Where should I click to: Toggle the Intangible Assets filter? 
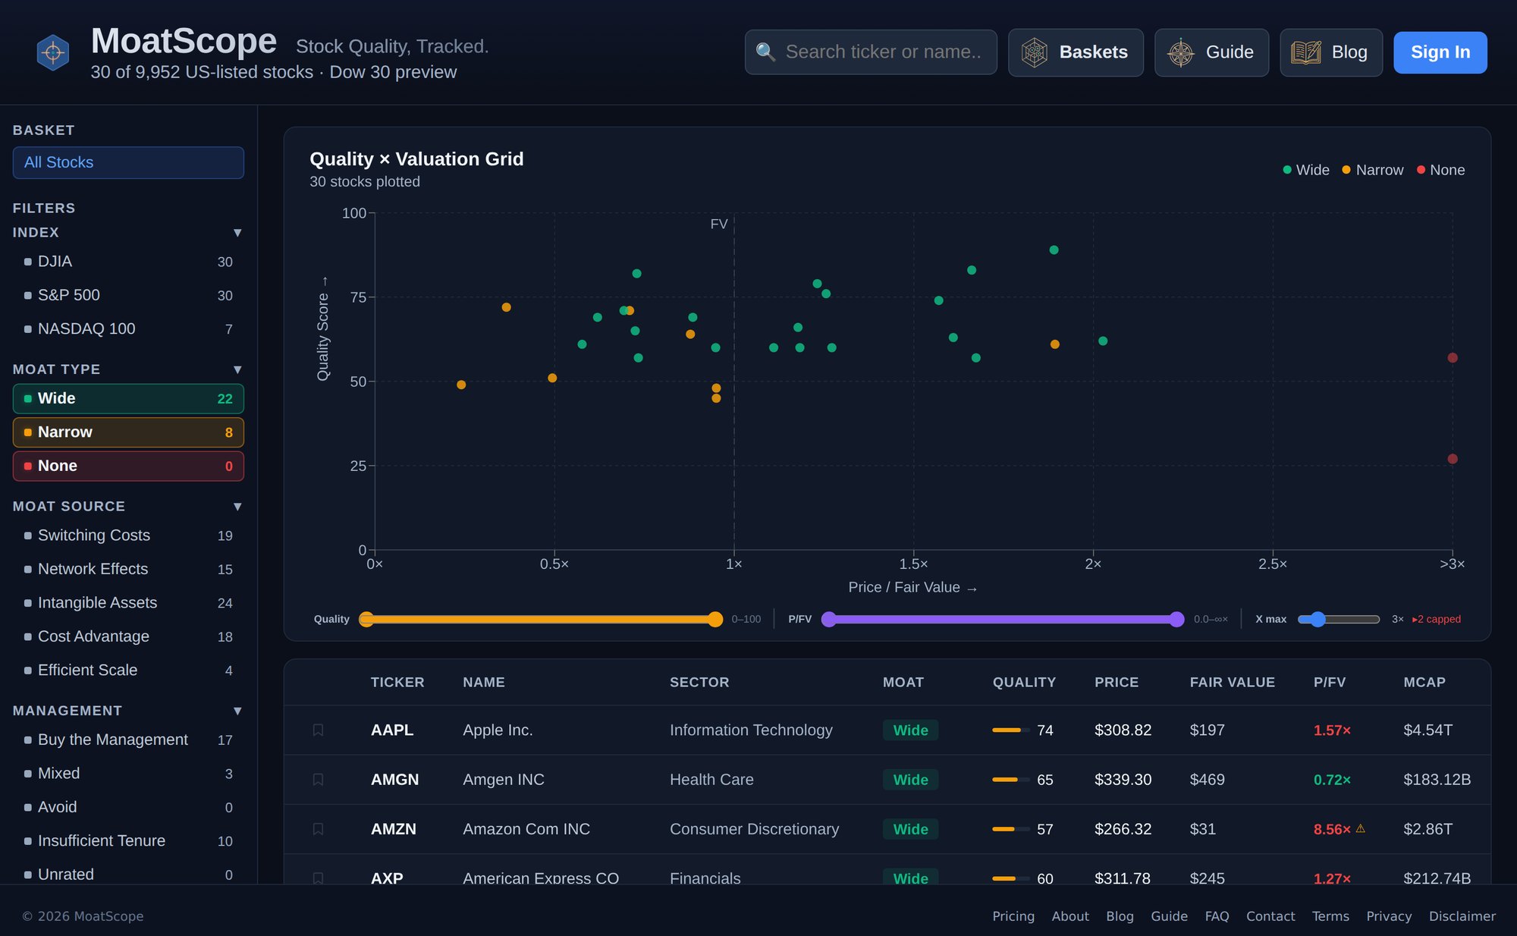(x=128, y=603)
